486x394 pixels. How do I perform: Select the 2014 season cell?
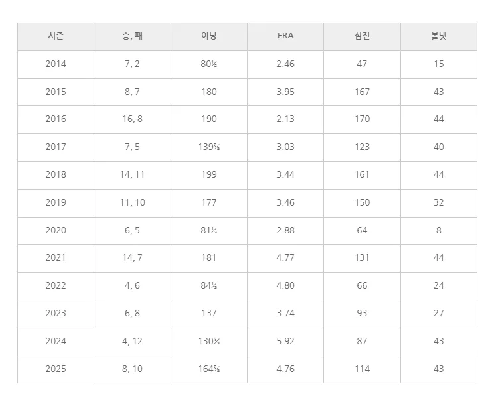[x=56, y=64]
